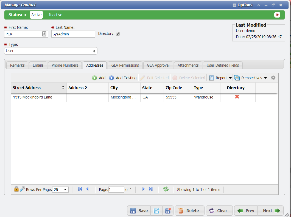The image size is (291, 217).
Task: Switch to the Phone Numbers tab
Action: [x=65, y=65]
